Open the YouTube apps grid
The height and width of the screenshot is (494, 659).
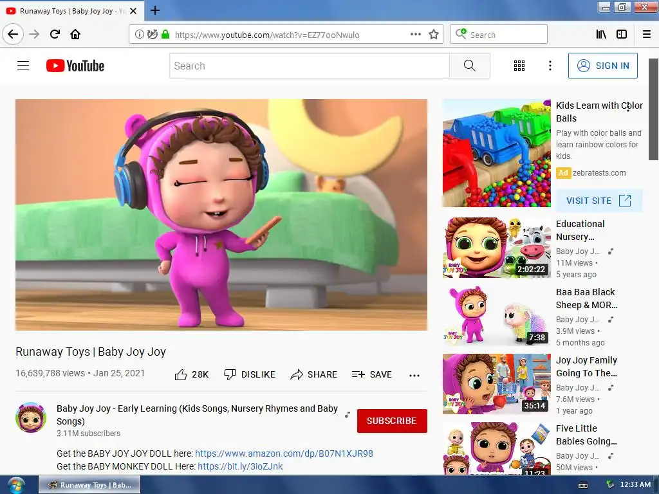519,66
